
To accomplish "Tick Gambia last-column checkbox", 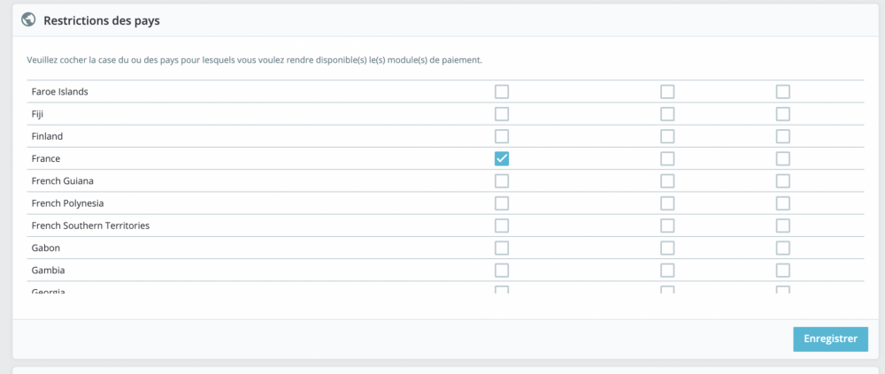I will pos(782,271).
